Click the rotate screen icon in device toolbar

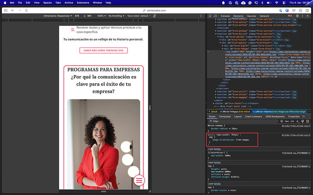point(155,16)
